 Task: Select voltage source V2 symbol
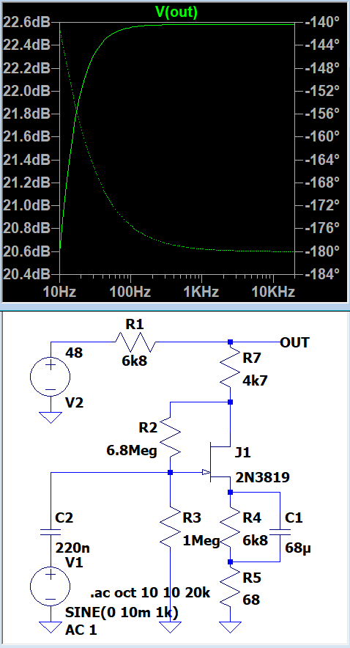[51, 377]
